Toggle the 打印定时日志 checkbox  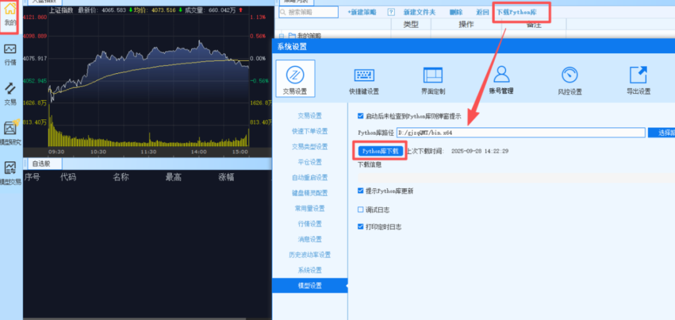(x=361, y=226)
